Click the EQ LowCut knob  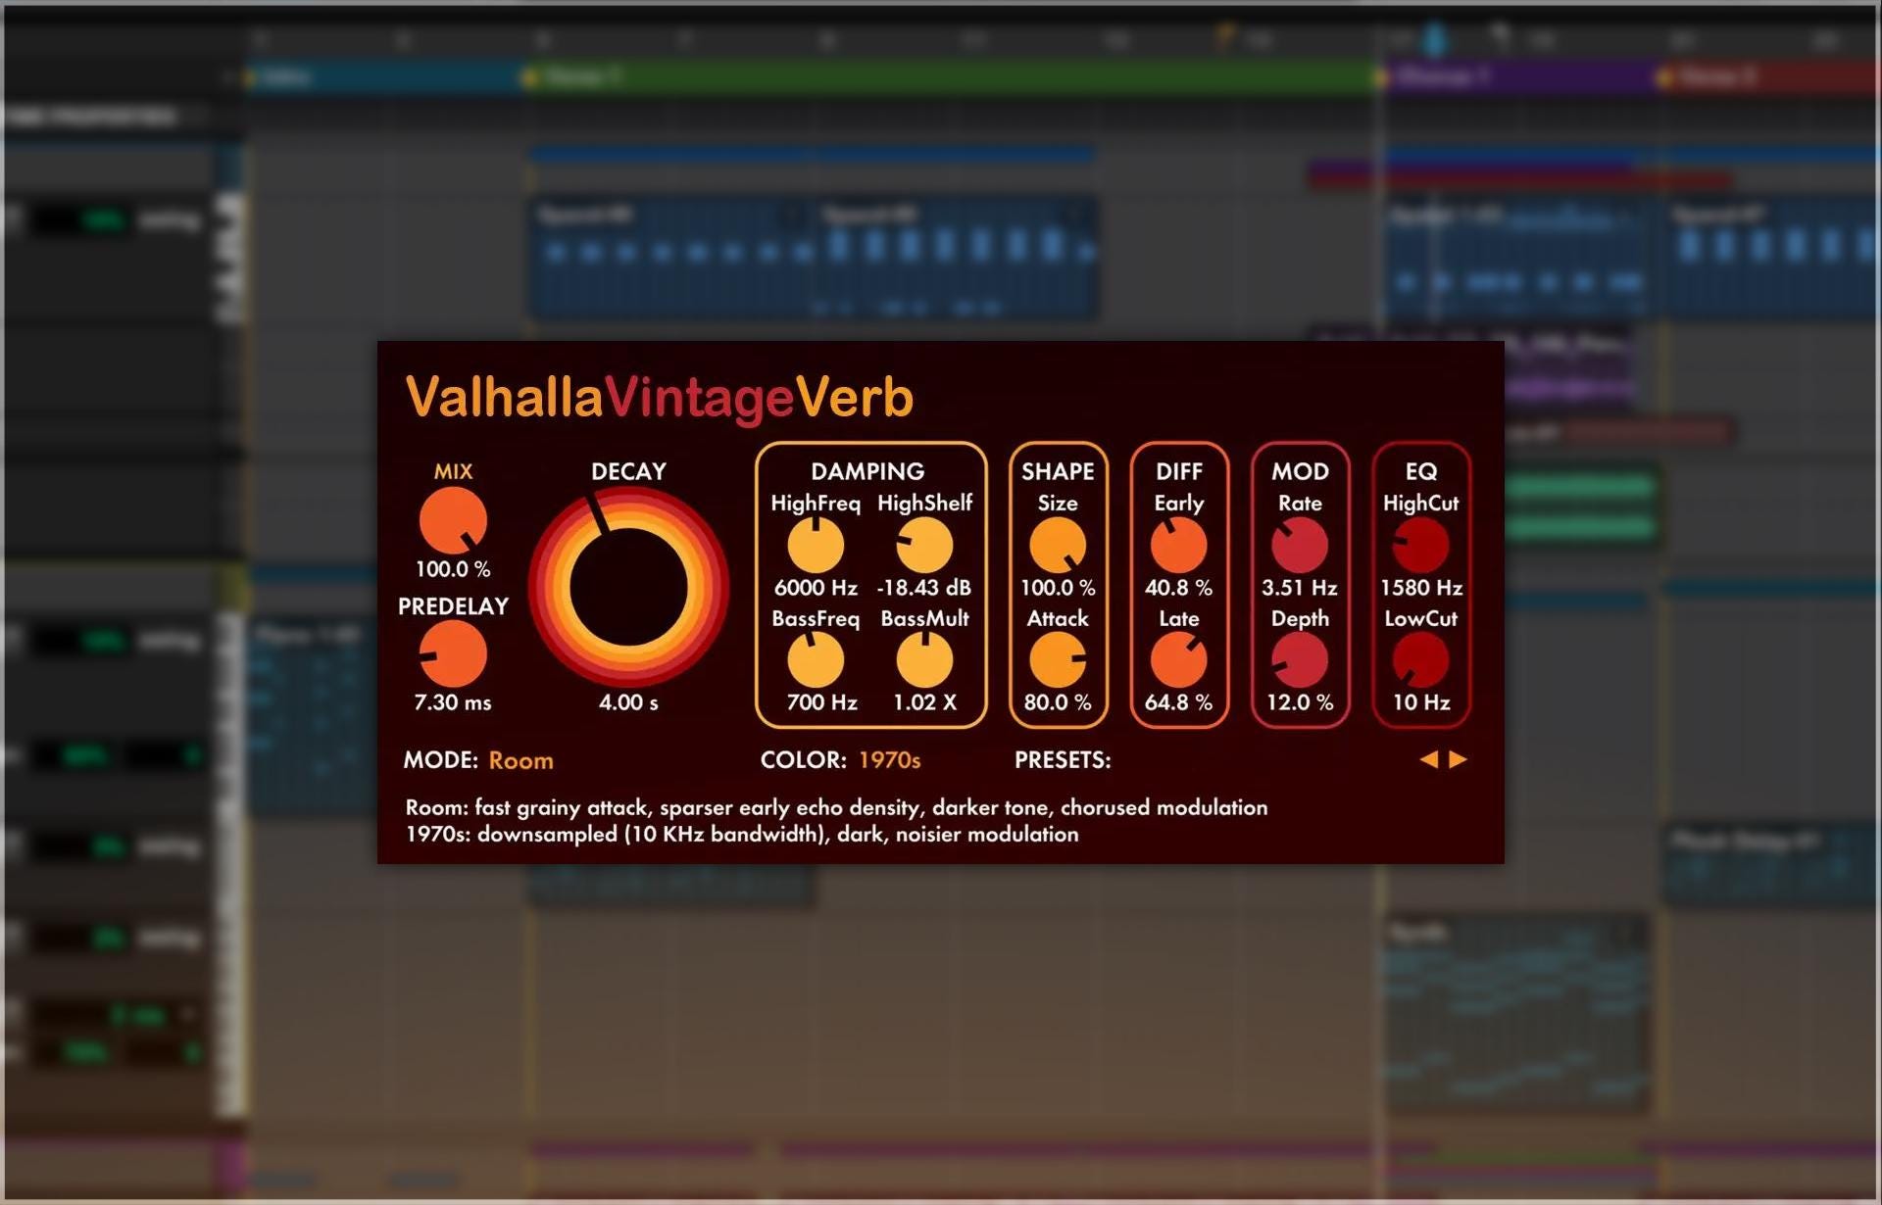click(1421, 659)
